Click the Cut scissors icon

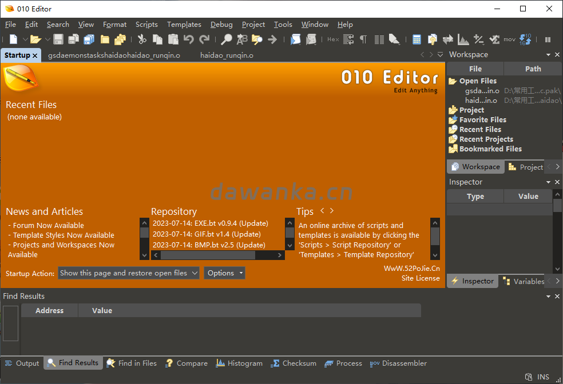coord(142,39)
